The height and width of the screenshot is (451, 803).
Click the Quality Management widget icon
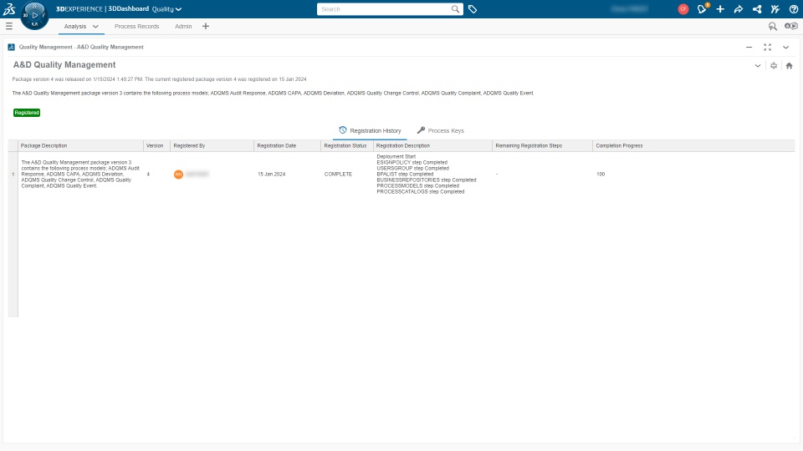pos(11,47)
